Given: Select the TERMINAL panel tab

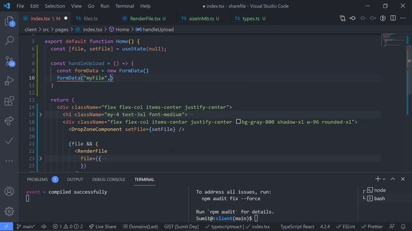Looking at the screenshot, I should click(144, 180).
